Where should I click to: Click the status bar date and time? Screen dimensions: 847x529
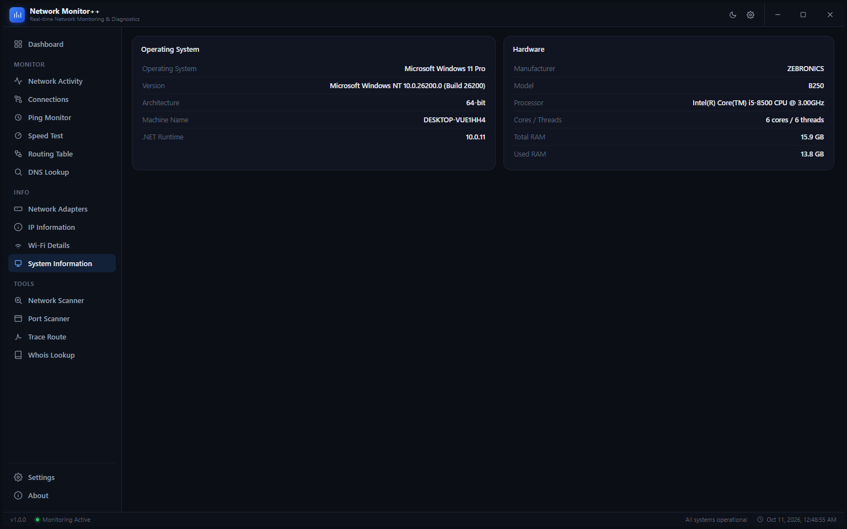click(x=797, y=520)
